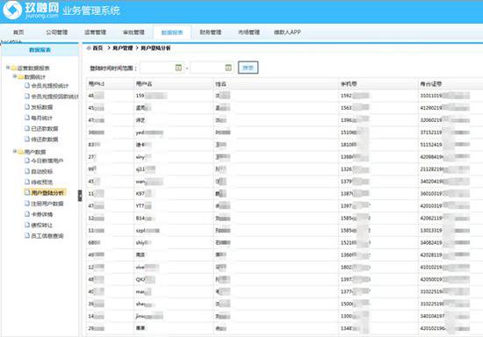
Task: Click the 用户id column header
Action: coord(97,83)
